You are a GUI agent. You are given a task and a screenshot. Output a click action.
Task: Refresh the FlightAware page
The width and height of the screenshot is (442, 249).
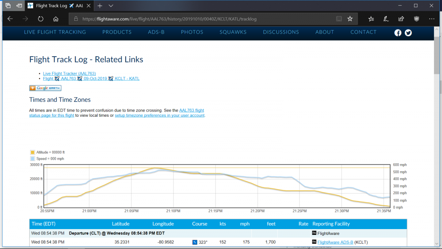(41, 19)
